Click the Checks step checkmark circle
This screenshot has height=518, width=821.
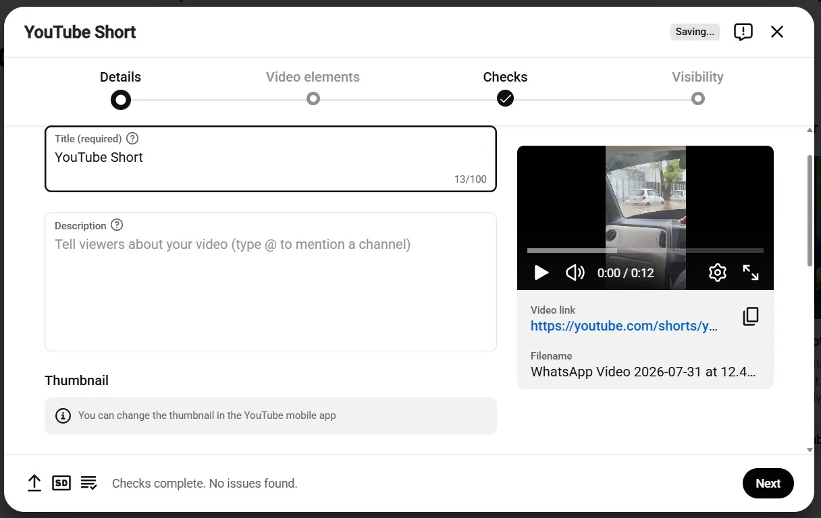click(x=506, y=99)
